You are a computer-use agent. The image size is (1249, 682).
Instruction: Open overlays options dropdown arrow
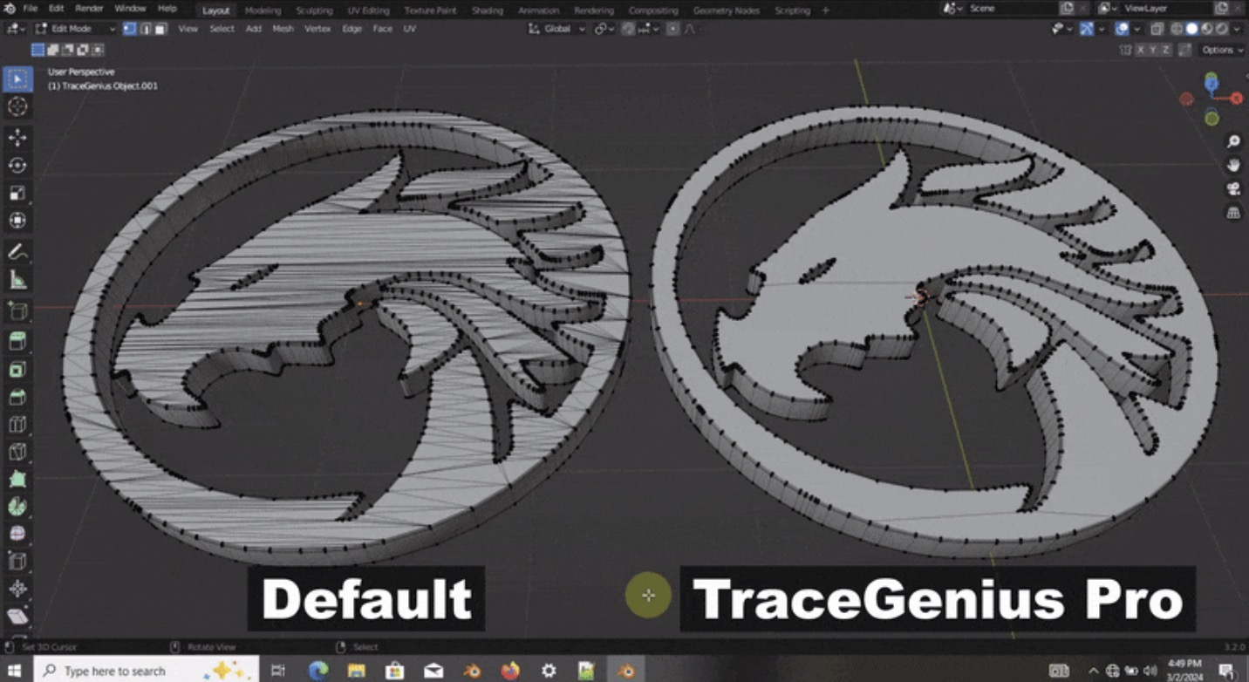[x=1136, y=29]
